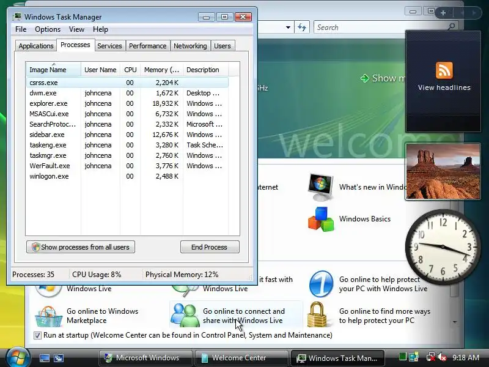Click Task Manager title bar icon
Screen dimensions: 489x367
[18, 17]
